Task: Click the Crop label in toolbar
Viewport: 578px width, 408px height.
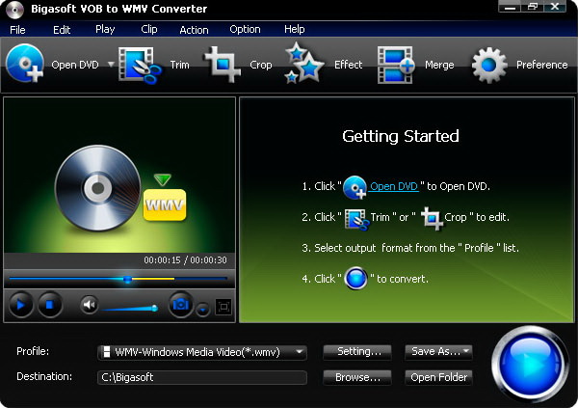Action: click(x=261, y=65)
